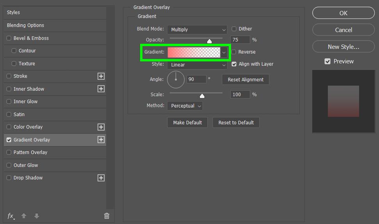
Task: Toggle the Reverse gradient checkbox
Action: coord(234,52)
